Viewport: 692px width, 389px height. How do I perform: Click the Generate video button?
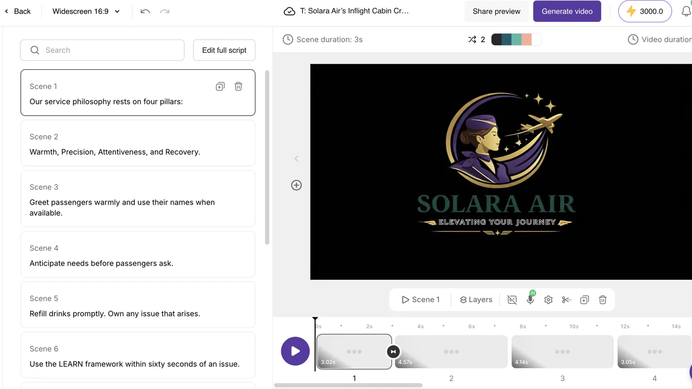(567, 11)
